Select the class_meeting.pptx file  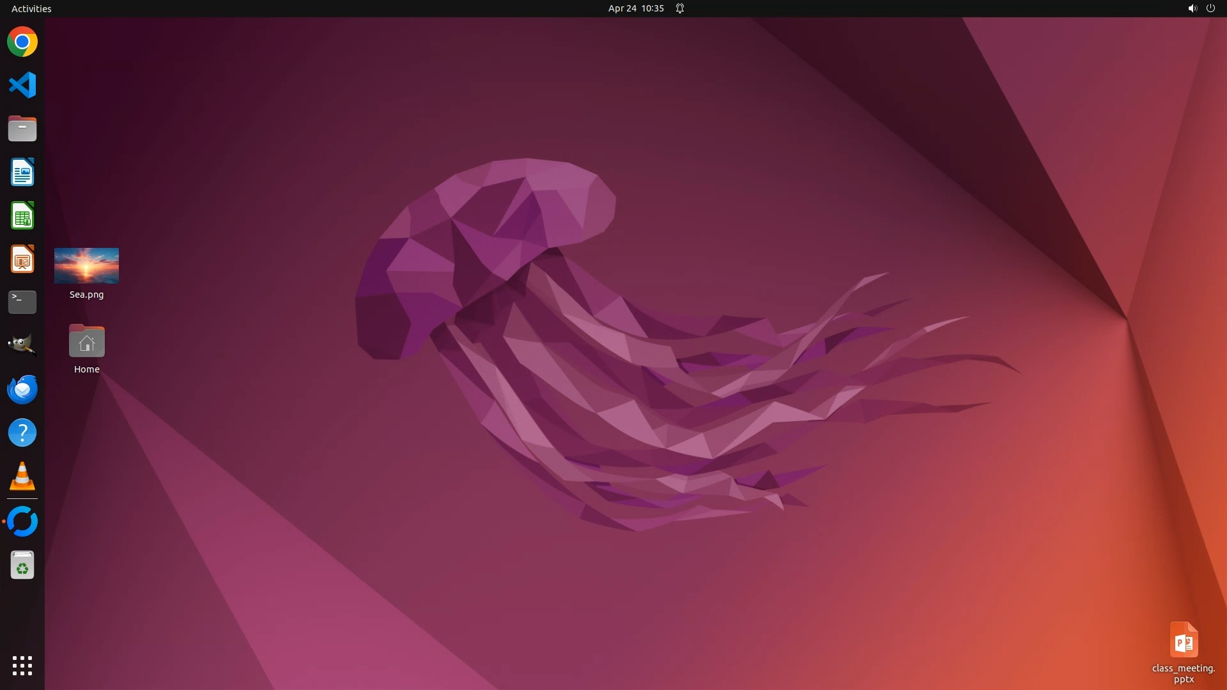click(x=1184, y=640)
